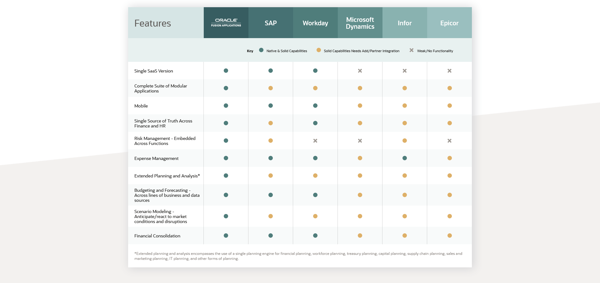Select the SAP column header
Viewport: 600px width, 283px height.
(271, 23)
